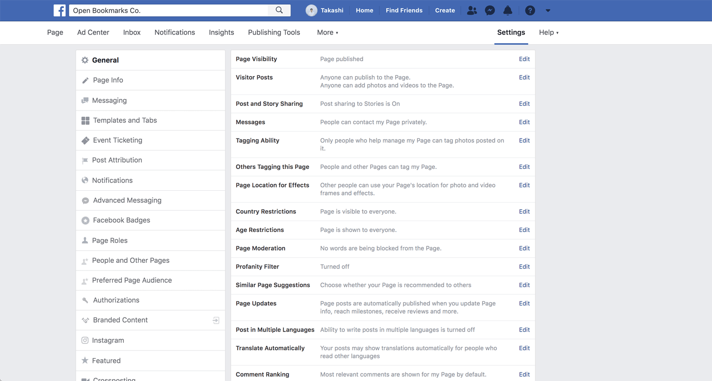Select the Settings tab
The width and height of the screenshot is (712, 381).
coord(511,32)
